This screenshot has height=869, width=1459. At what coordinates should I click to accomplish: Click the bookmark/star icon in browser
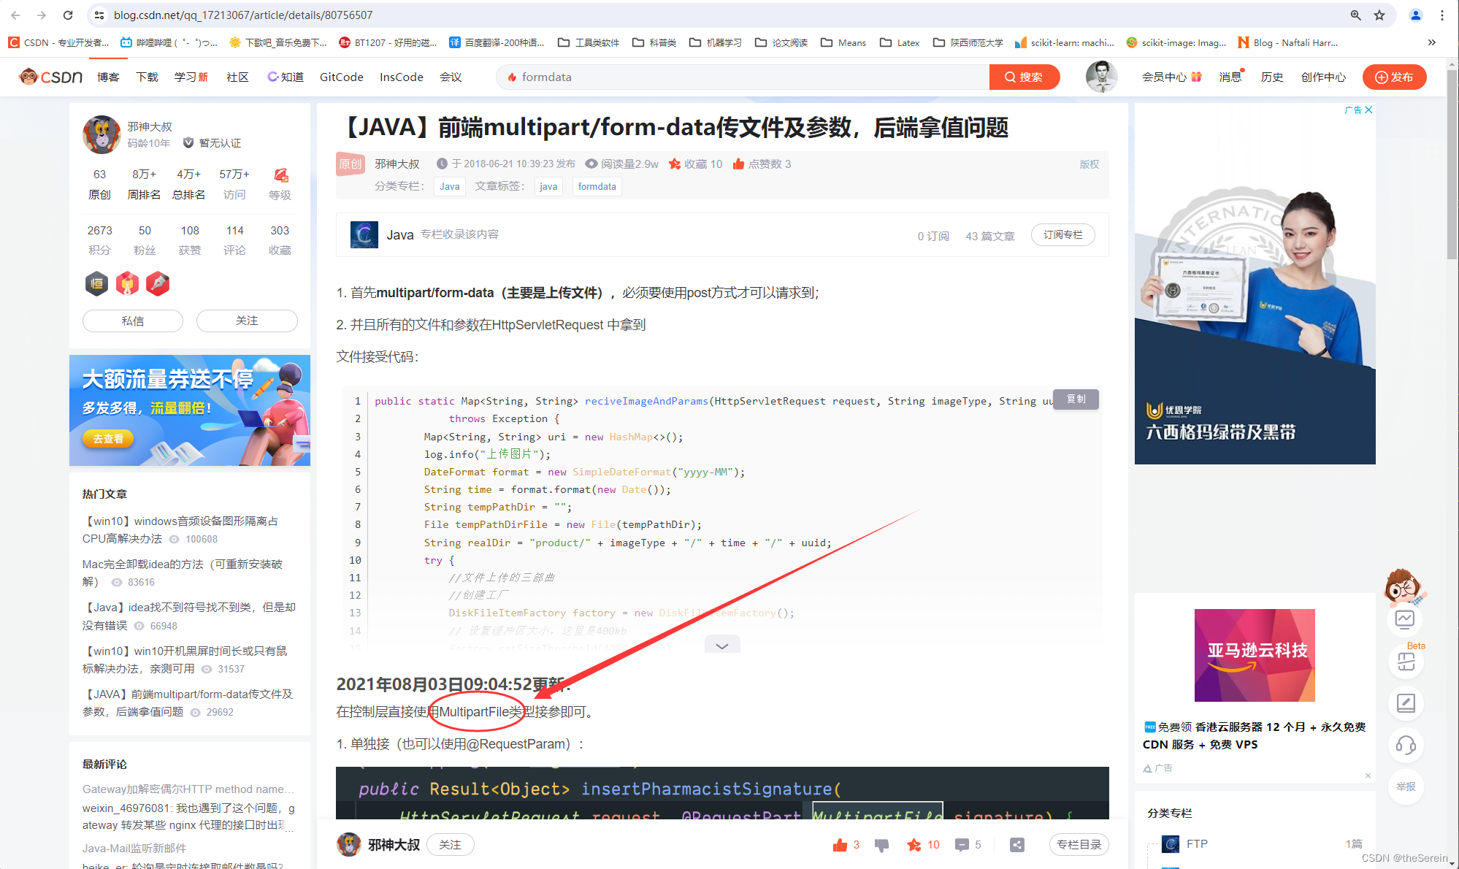tap(1379, 15)
